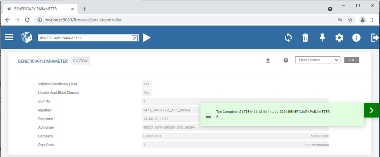Click the info circle icon
This screenshot has width=380, height=157.
356,38
